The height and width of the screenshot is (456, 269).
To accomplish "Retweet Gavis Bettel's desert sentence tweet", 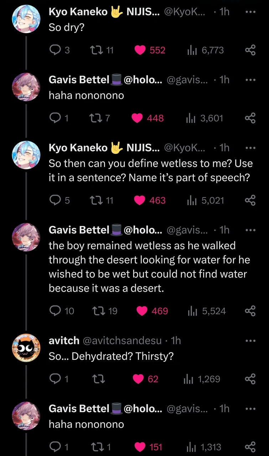I will click(x=98, y=311).
